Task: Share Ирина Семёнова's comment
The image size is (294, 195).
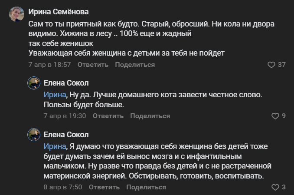Action: [135, 65]
